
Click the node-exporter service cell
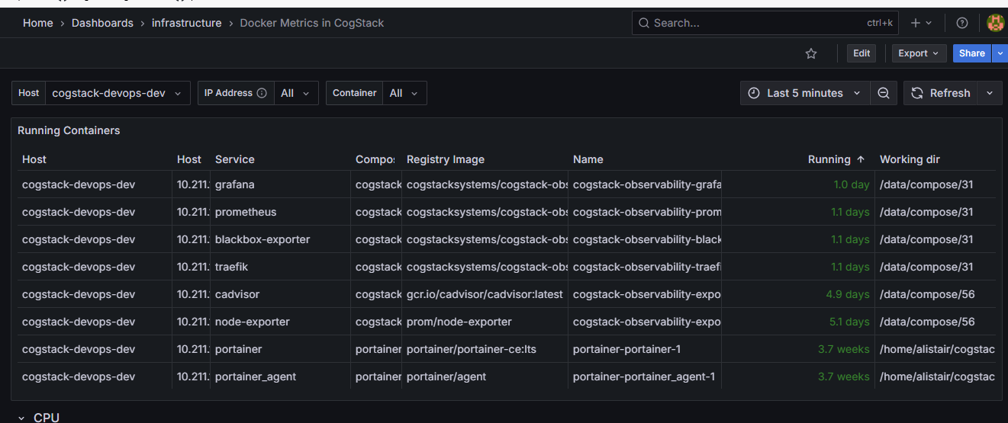[280, 322]
